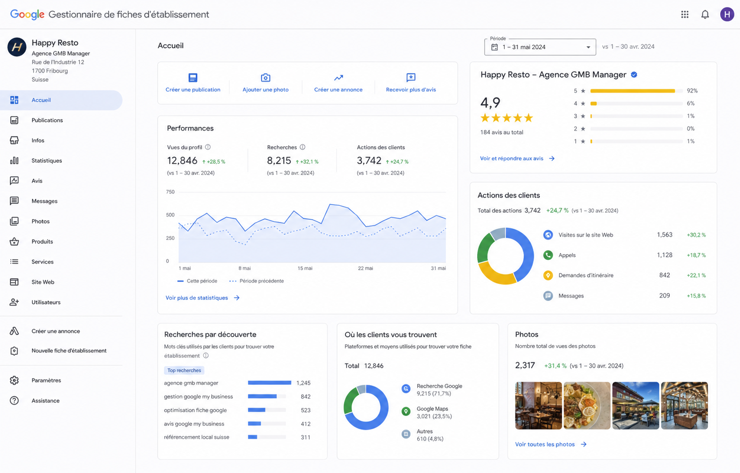This screenshot has height=473, width=740.
Task: Click the 4-star rating bar at 6%
Action: (636, 103)
